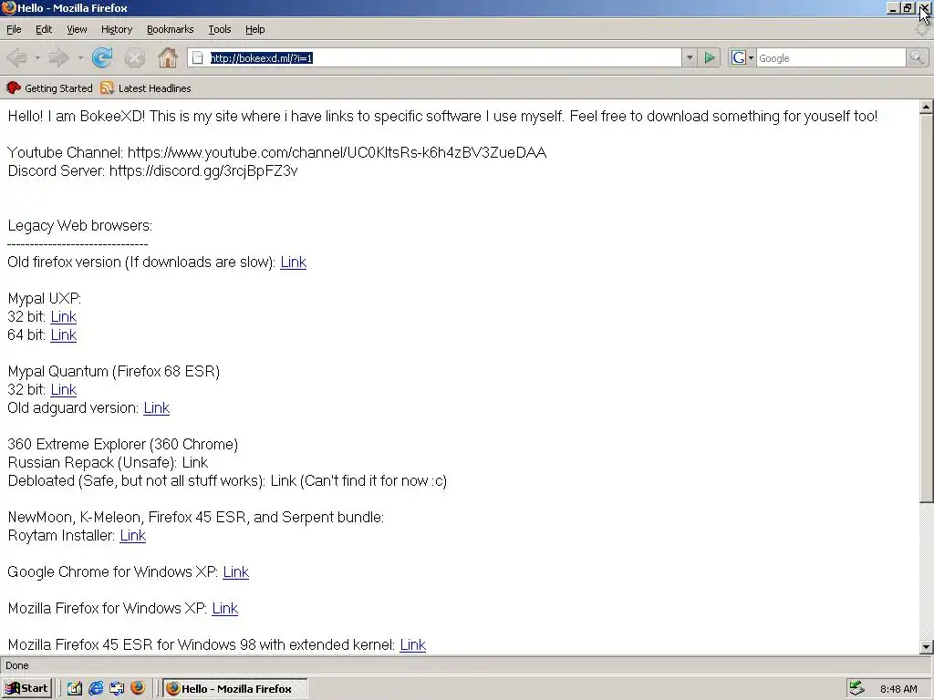Image resolution: width=934 pixels, height=700 pixels.
Task: Click the Back navigation arrow
Action: pyautogui.click(x=17, y=57)
